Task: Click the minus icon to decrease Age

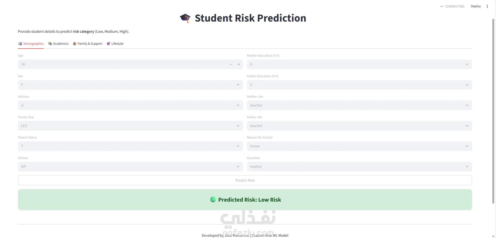Action: (x=231, y=64)
